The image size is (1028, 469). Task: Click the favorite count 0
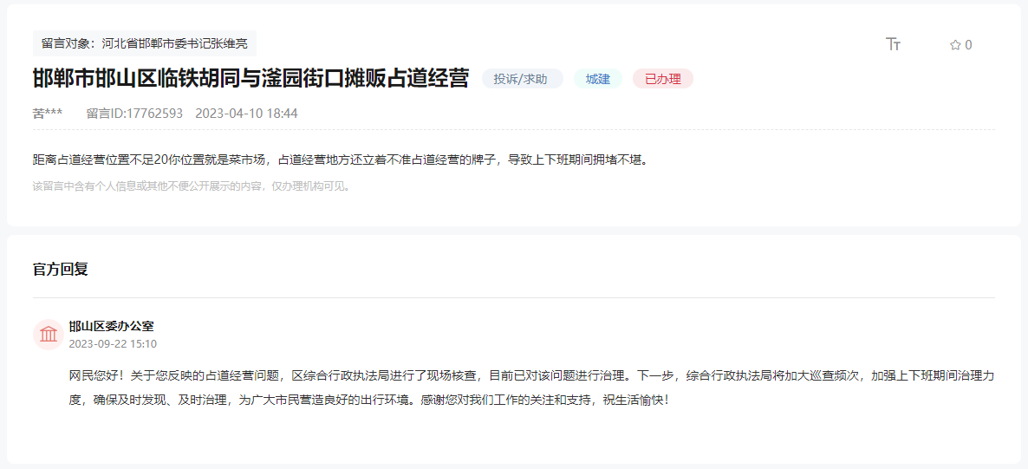tap(968, 44)
